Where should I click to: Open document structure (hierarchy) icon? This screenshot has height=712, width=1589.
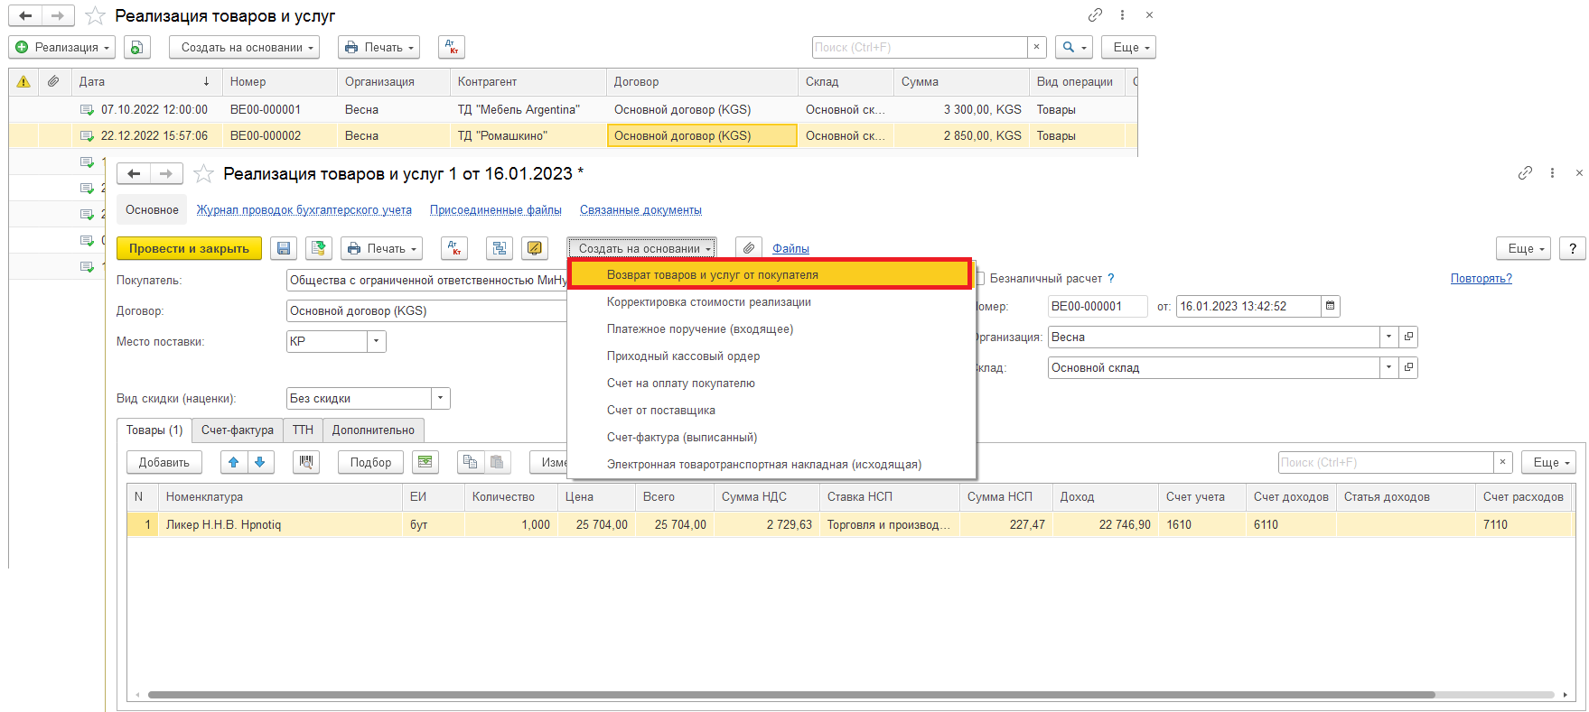click(500, 248)
